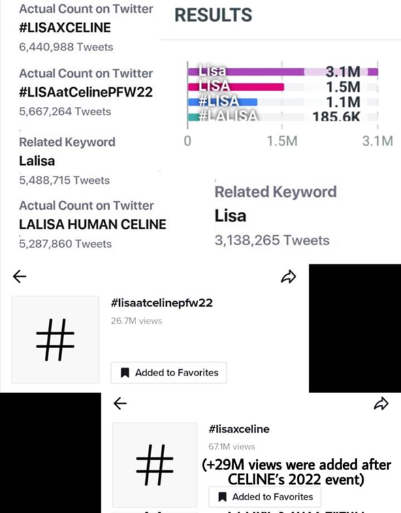Screen dimensions: 401x513
Task: Click the pink LISA 1.5M bar
Action: point(236,87)
